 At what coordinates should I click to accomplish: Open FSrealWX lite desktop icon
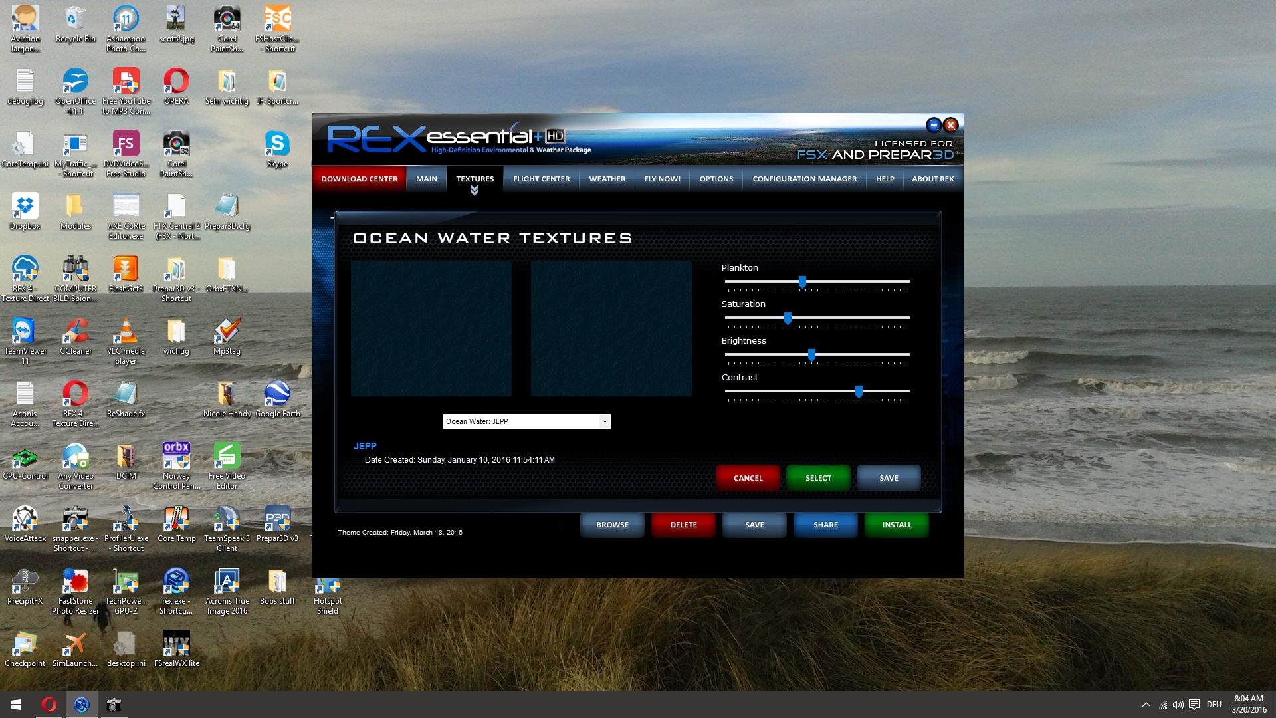177,649
